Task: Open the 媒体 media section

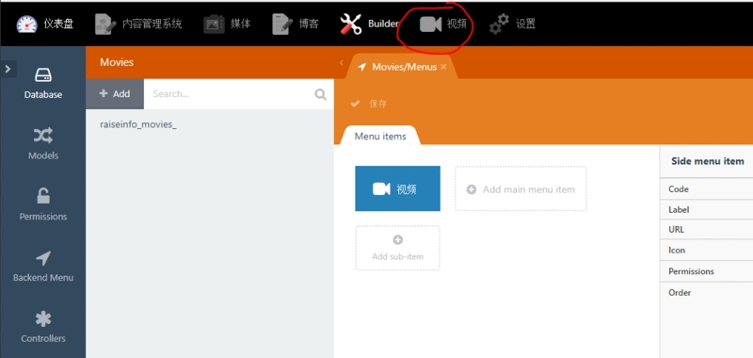Action: click(x=227, y=24)
